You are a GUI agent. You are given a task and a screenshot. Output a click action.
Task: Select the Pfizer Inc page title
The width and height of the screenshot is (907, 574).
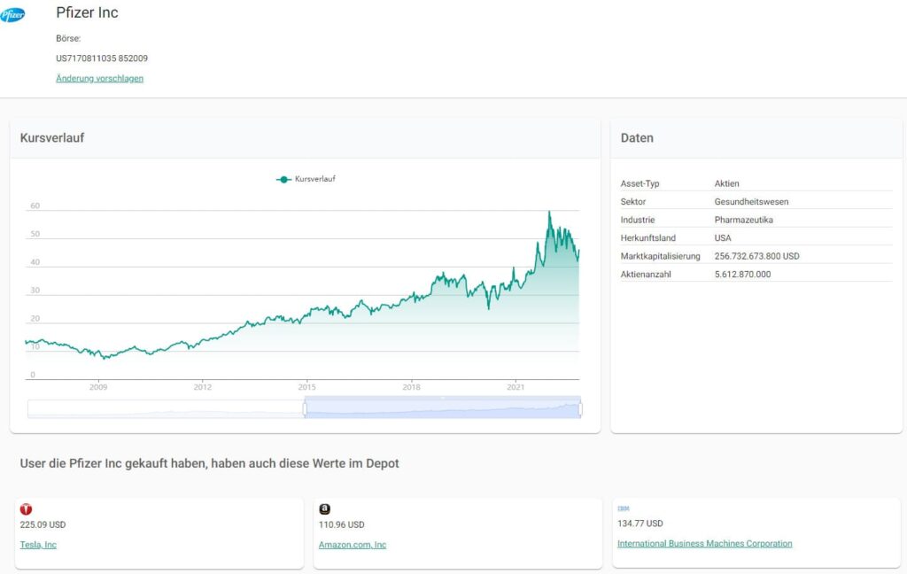(87, 12)
